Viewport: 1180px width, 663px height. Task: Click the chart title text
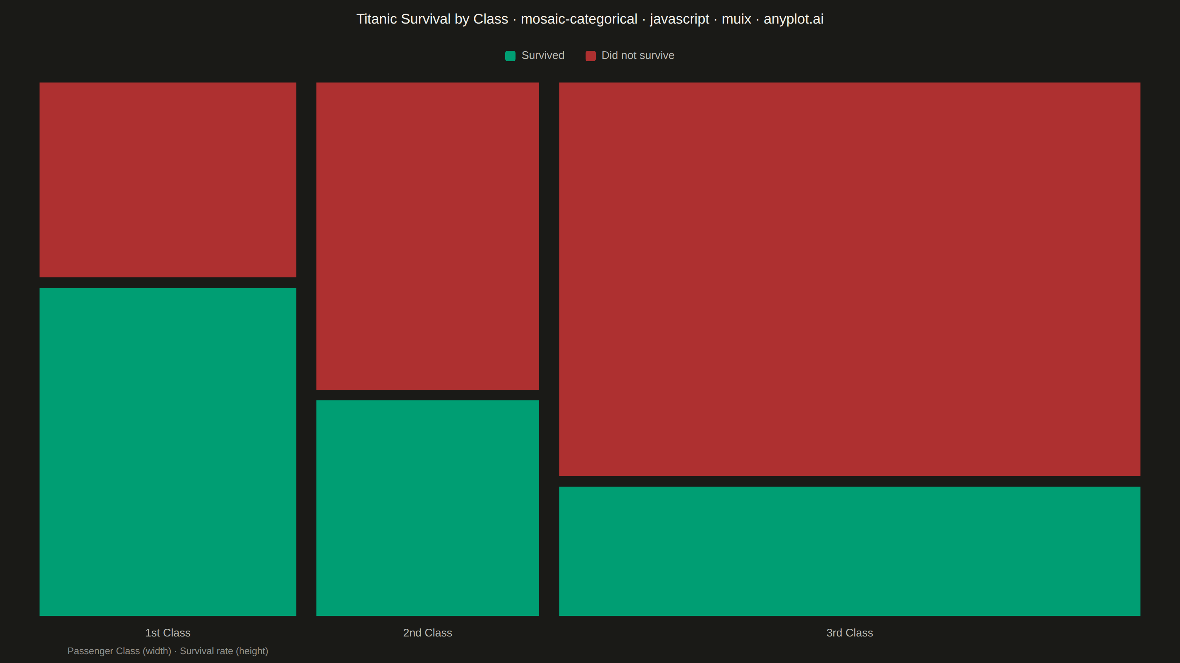[590, 19]
